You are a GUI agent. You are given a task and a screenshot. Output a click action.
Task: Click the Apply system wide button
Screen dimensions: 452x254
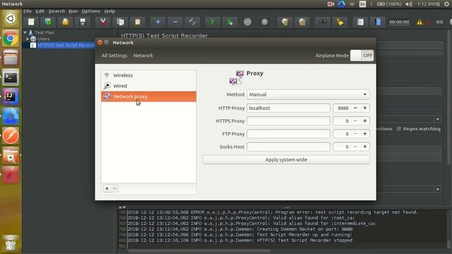(286, 159)
